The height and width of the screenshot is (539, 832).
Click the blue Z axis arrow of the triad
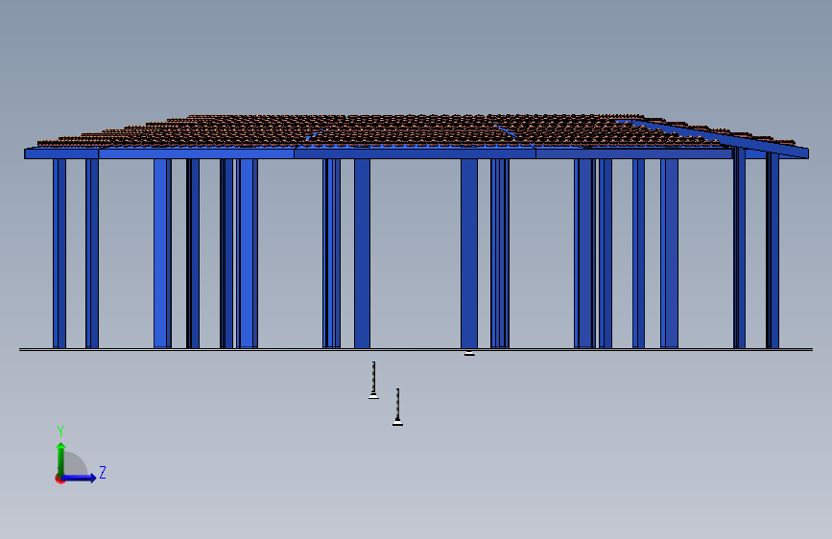80,478
